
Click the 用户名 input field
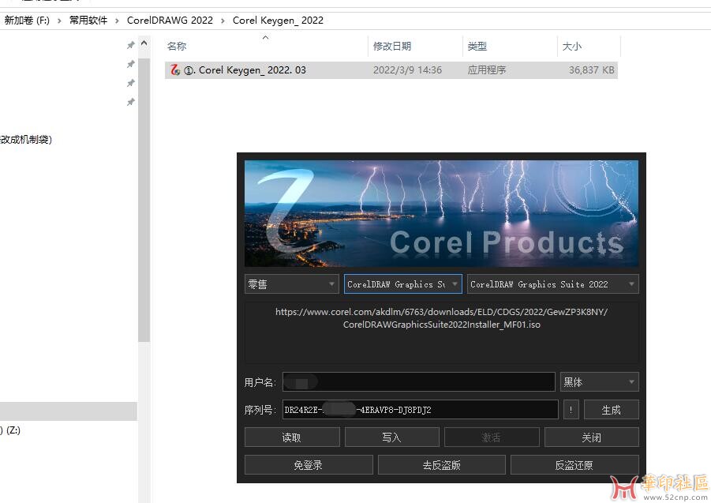[418, 382]
